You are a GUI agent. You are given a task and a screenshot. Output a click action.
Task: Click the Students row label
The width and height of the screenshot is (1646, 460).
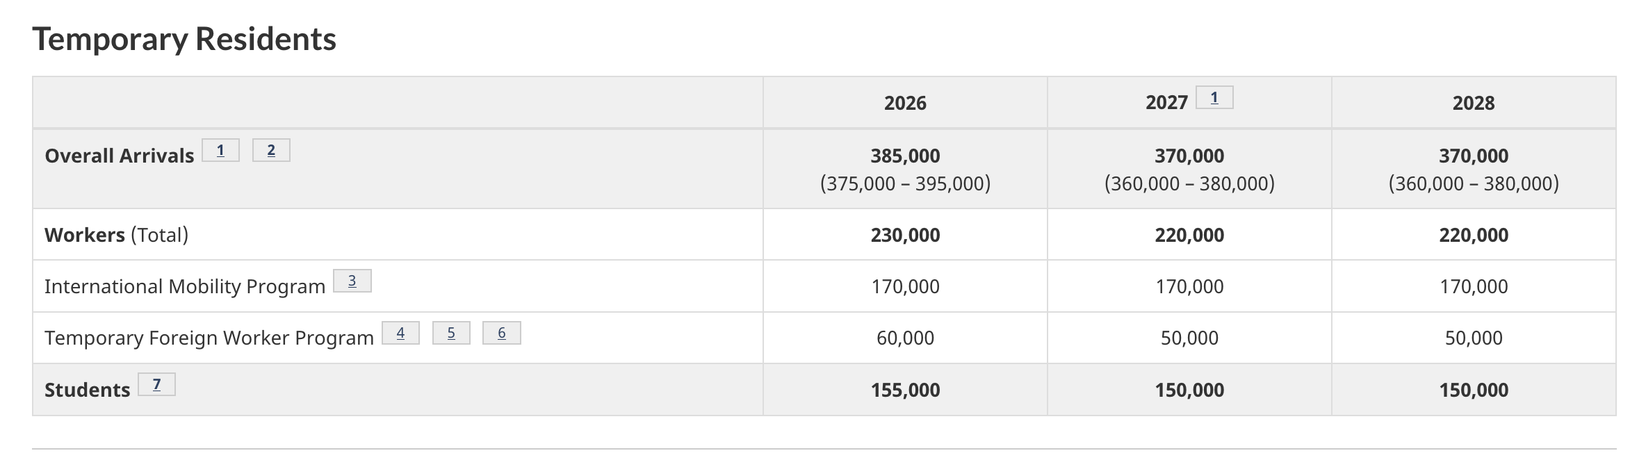click(x=87, y=390)
